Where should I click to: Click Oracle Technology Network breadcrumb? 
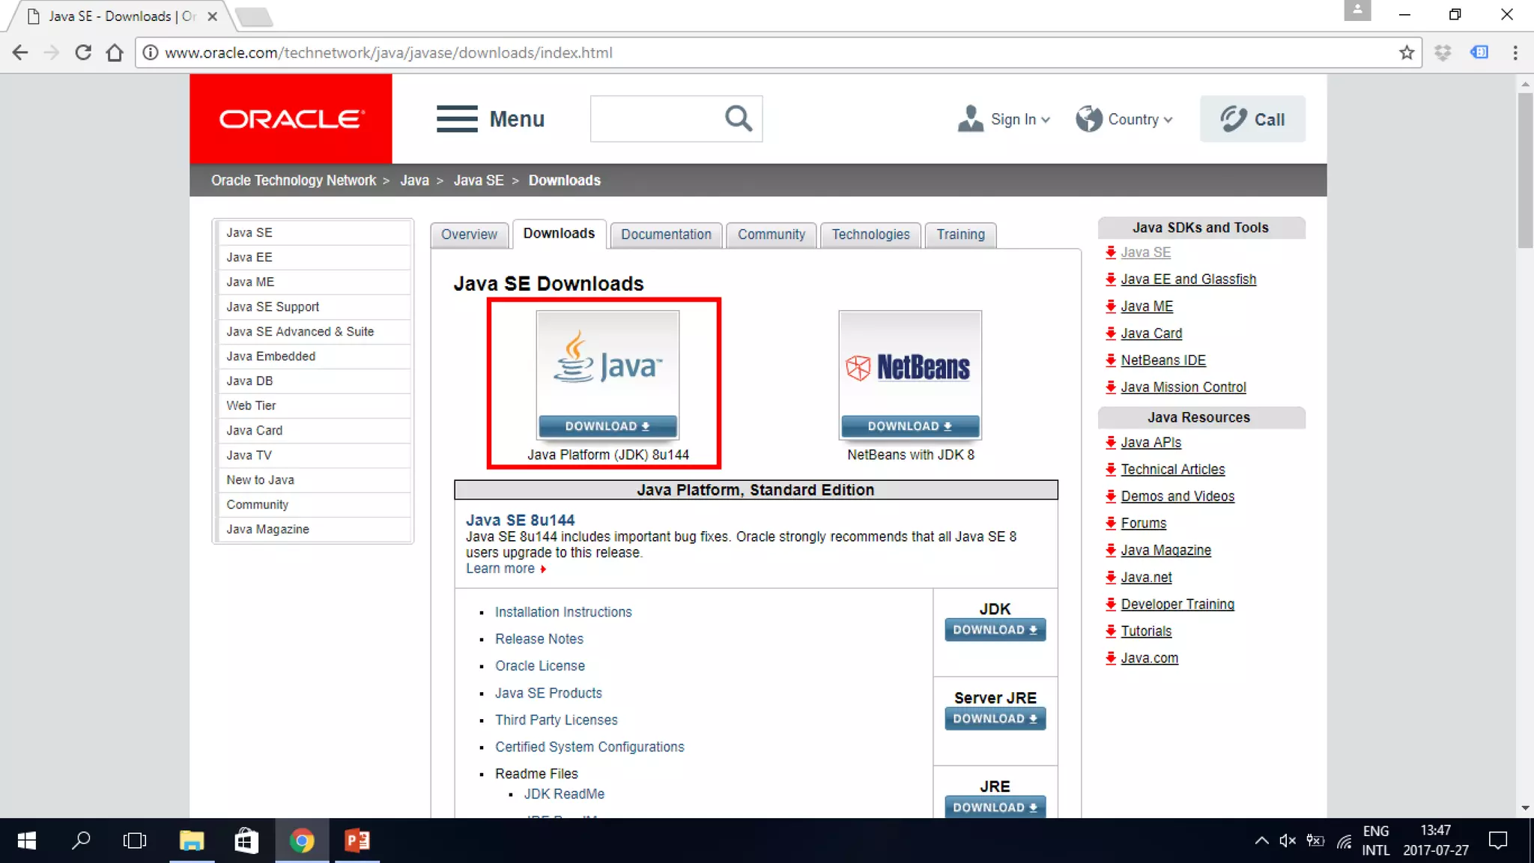(x=294, y=181)
